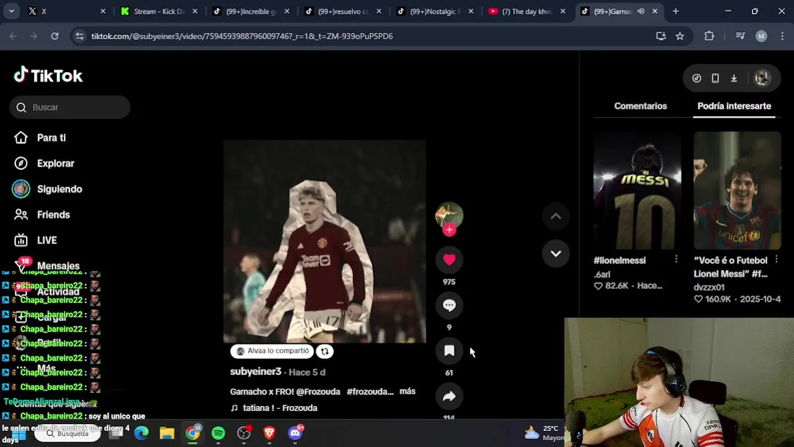Image resolution: width=794 pixels, height=447 pixels.
Task: Go to next video with down arrow
Action: click(x=556, y=253)
